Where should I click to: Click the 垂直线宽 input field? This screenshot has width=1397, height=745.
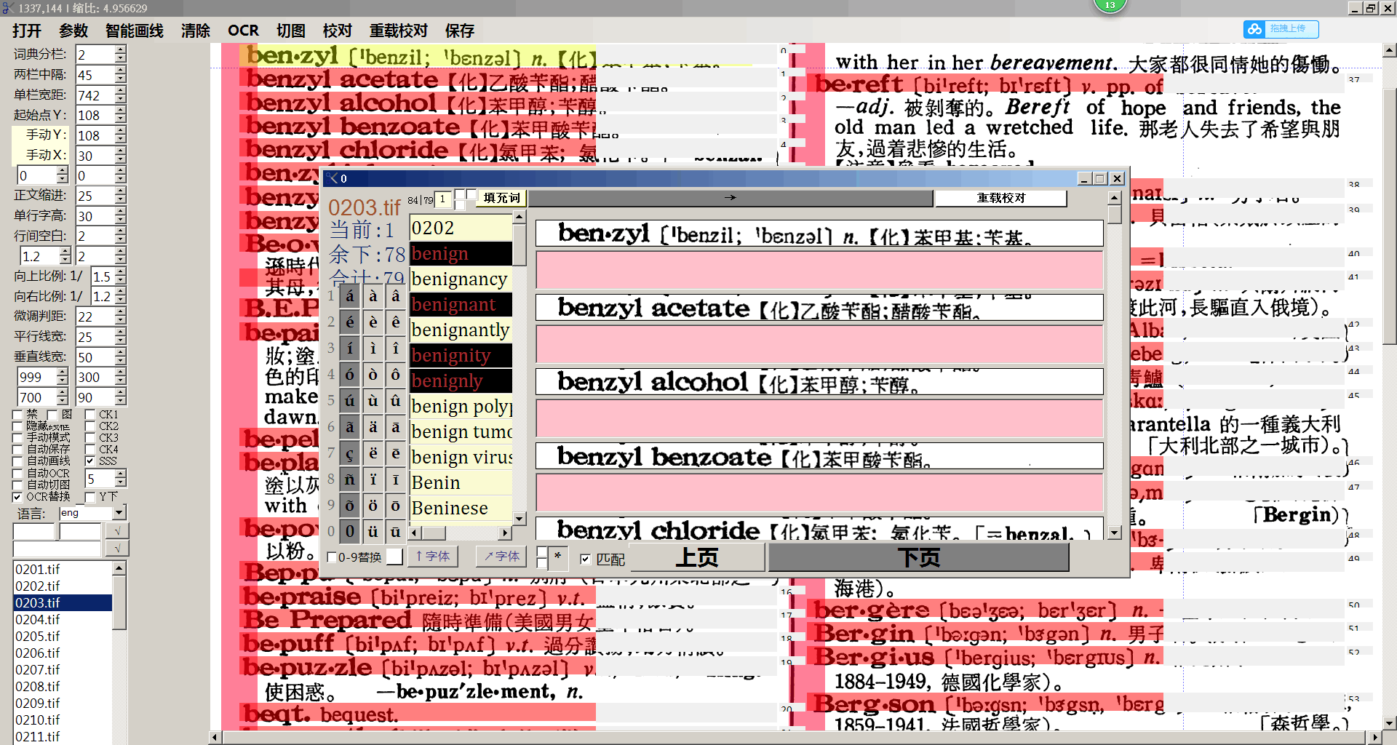click(95, 357)
